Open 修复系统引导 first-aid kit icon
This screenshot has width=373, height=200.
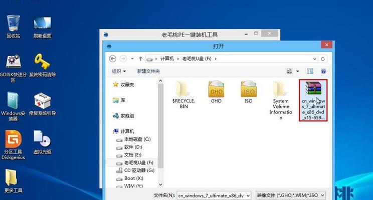tap(42, 104)
